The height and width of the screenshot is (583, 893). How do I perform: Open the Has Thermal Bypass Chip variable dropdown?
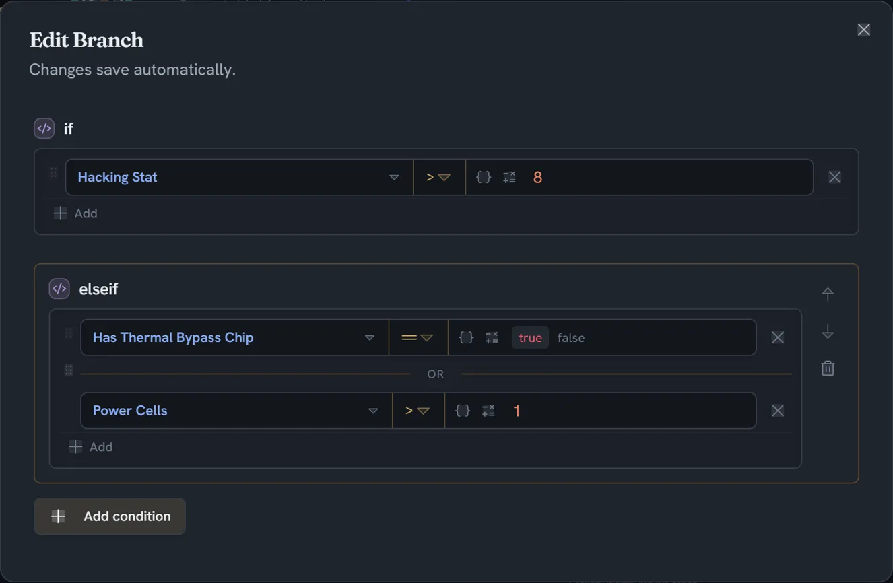tap(234, 337)
